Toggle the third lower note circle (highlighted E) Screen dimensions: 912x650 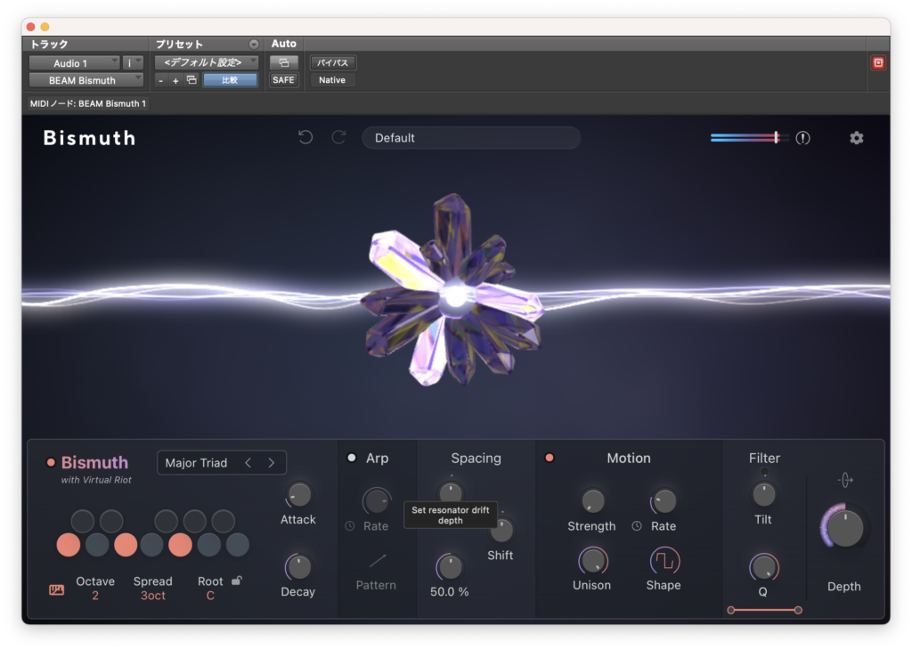click(126, 545)
